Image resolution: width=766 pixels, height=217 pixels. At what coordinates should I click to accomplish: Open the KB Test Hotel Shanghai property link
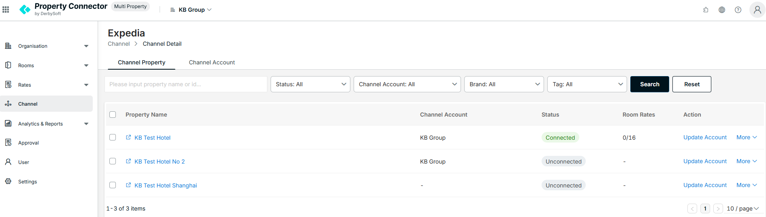point(166,185)
